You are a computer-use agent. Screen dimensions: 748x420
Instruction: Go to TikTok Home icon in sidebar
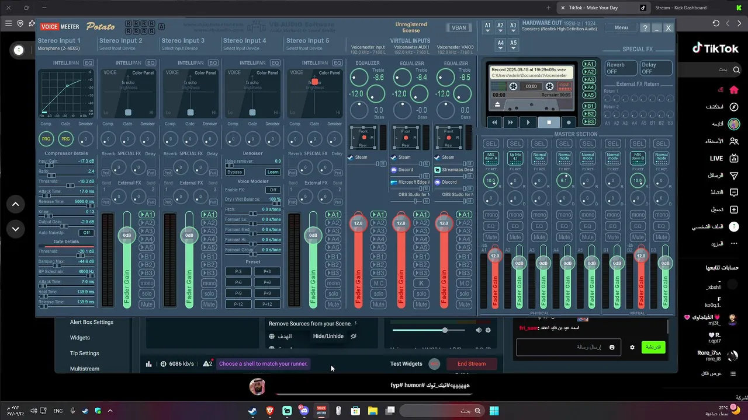tap(734, 90)
